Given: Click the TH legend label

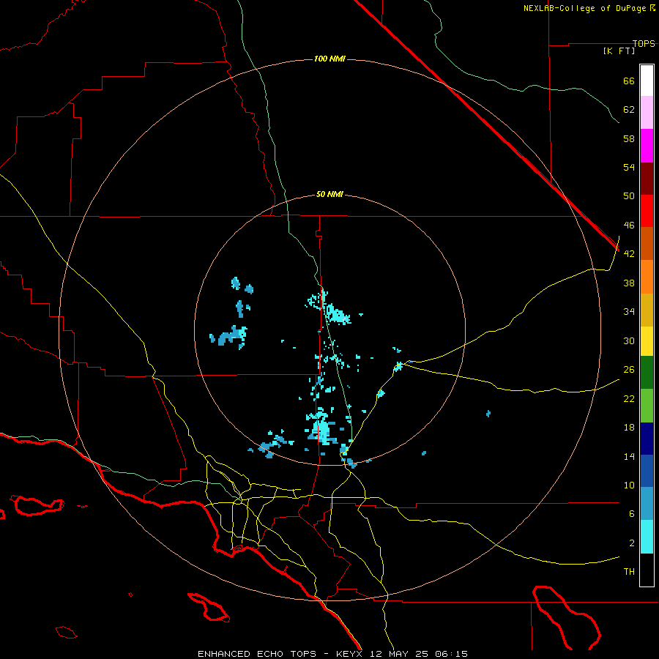Looking at the screenshot, I should point(629,572).
